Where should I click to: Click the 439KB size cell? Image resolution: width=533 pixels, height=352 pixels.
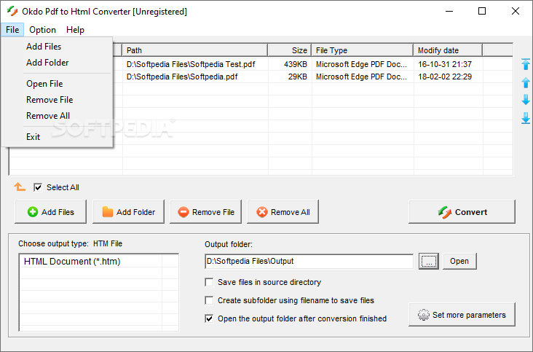pyautogui.click(x=296, y=64)
